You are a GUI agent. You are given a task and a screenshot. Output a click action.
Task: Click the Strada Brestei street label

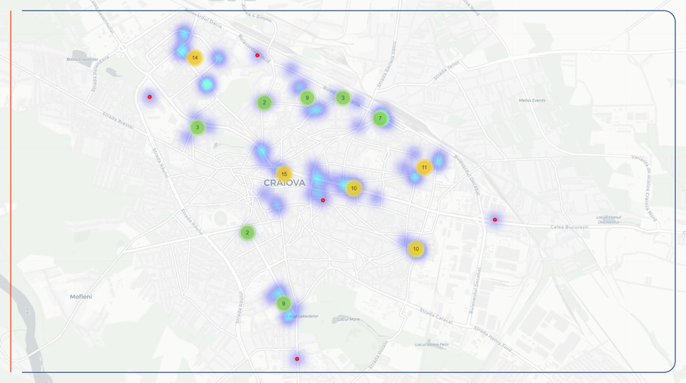point(118,120)
